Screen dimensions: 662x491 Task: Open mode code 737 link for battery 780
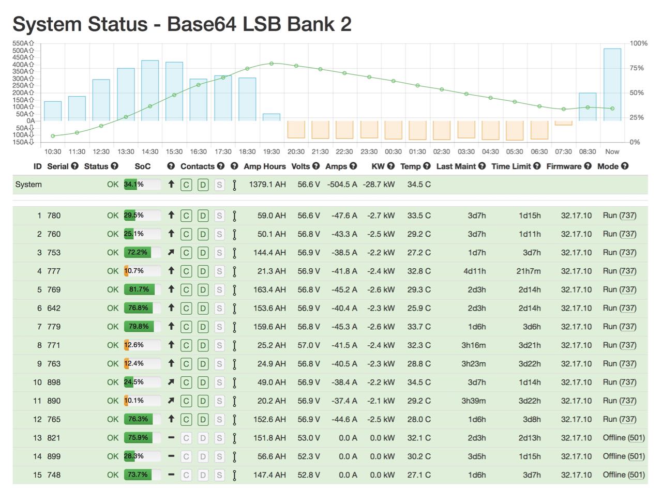(627, 216)
